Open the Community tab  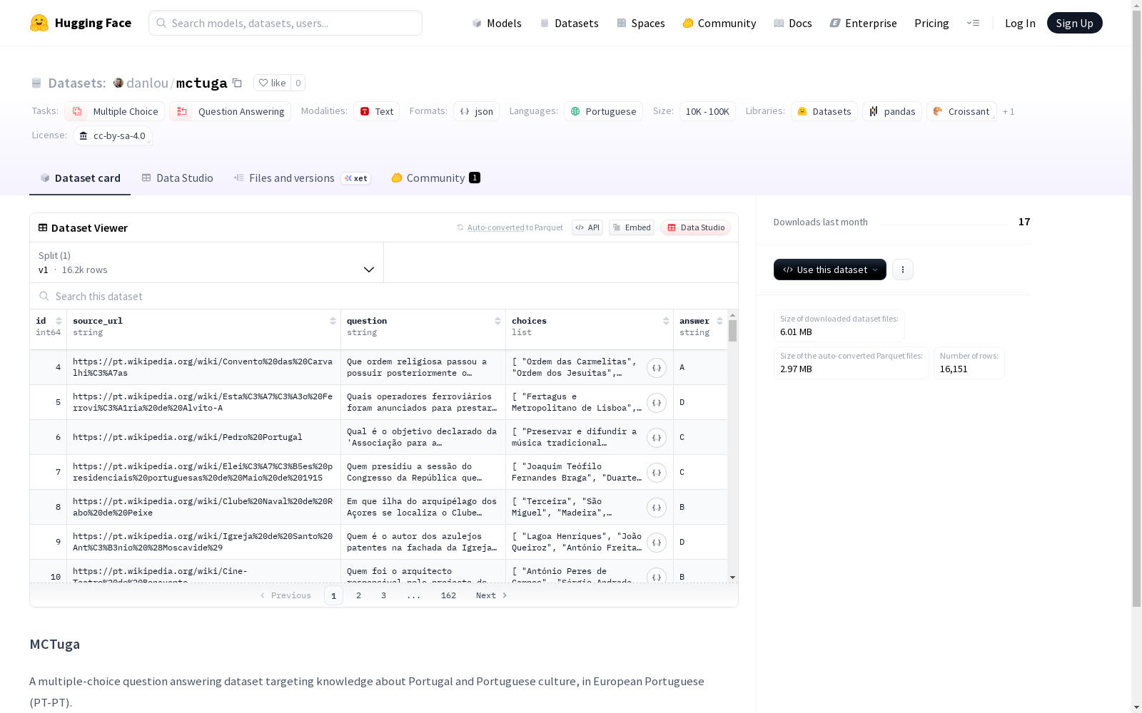(435, 178)
